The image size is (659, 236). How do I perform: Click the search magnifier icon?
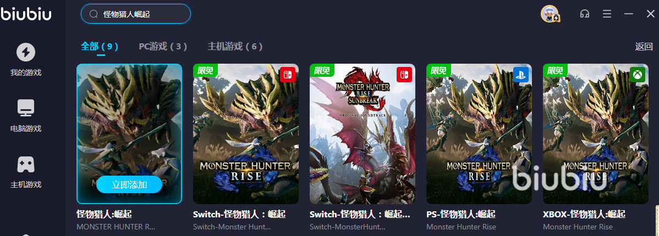coord(94,14)
